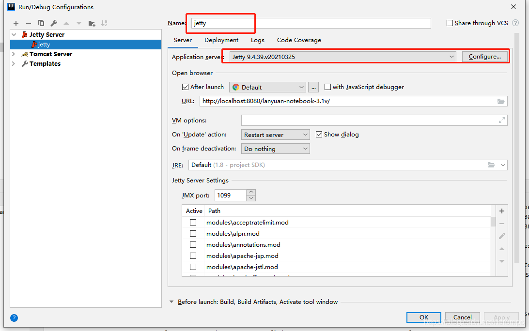Click the Active column header
The width and height of the screenshot is (529, 331).
(194, 211)
